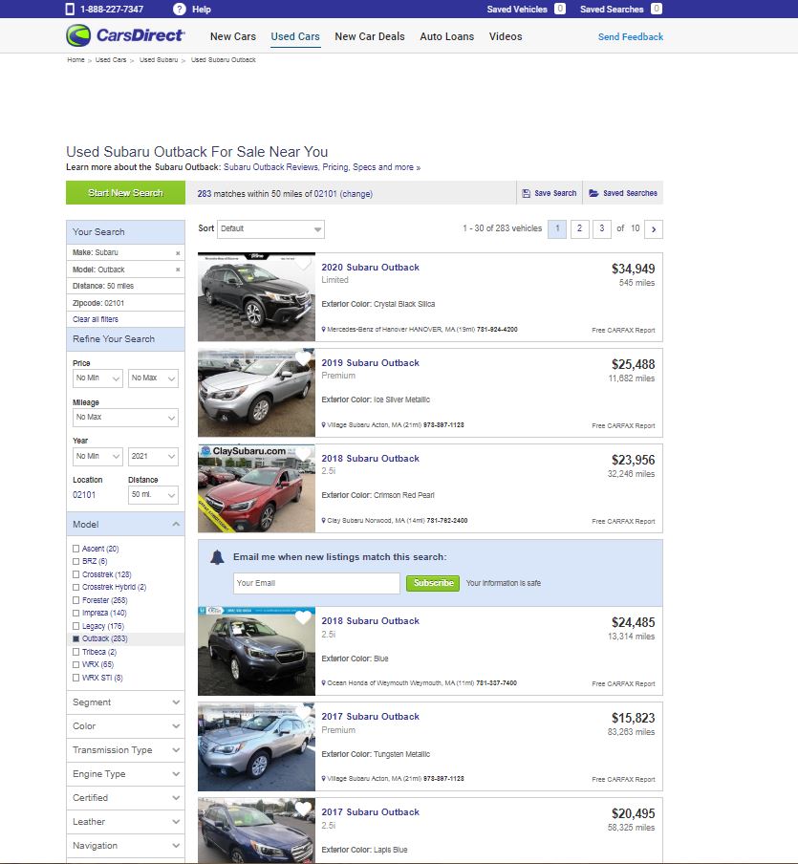Open the New Cars menu
The image size is (798, 864).
pyautogui.click(x=233, y=36)
